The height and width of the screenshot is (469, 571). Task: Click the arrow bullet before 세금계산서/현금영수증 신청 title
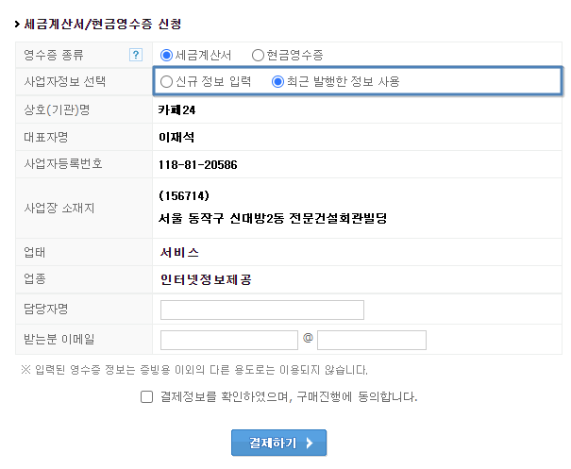tap(17, 25)
